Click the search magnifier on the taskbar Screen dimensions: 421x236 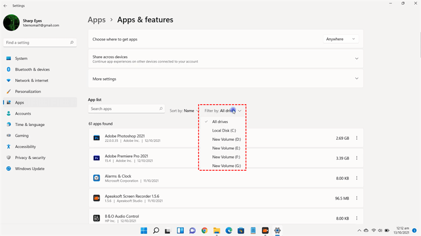tap(156, 230)
